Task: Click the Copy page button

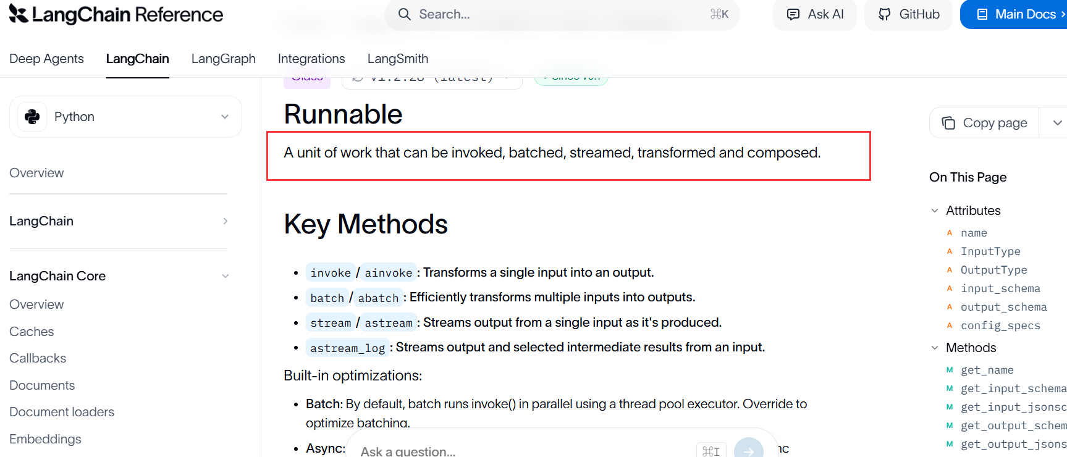Action: (x=984, y=123)
